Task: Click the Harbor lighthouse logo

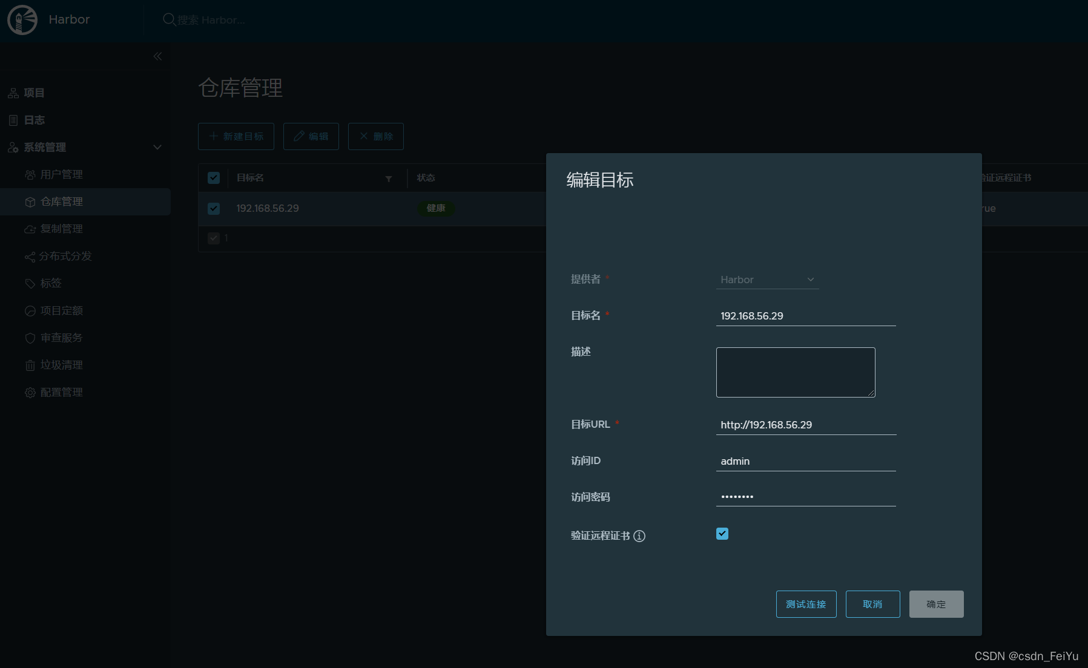Action: click(22, 20)
